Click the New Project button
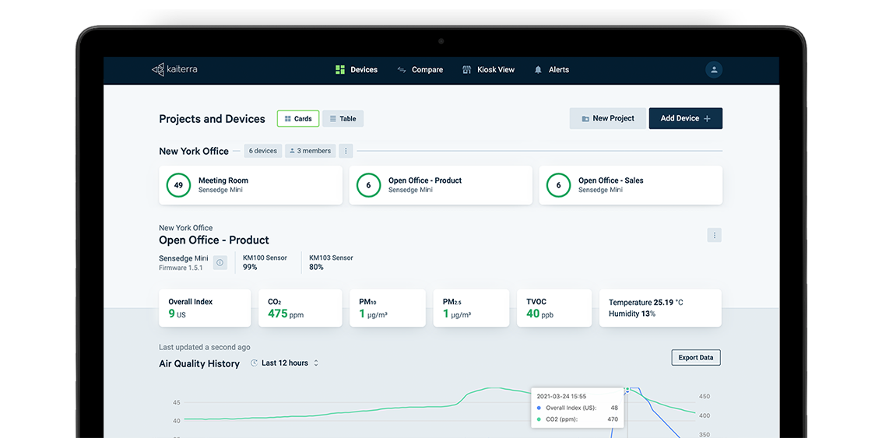The height and width of the screenshot is (438, 882). point(608,118)
